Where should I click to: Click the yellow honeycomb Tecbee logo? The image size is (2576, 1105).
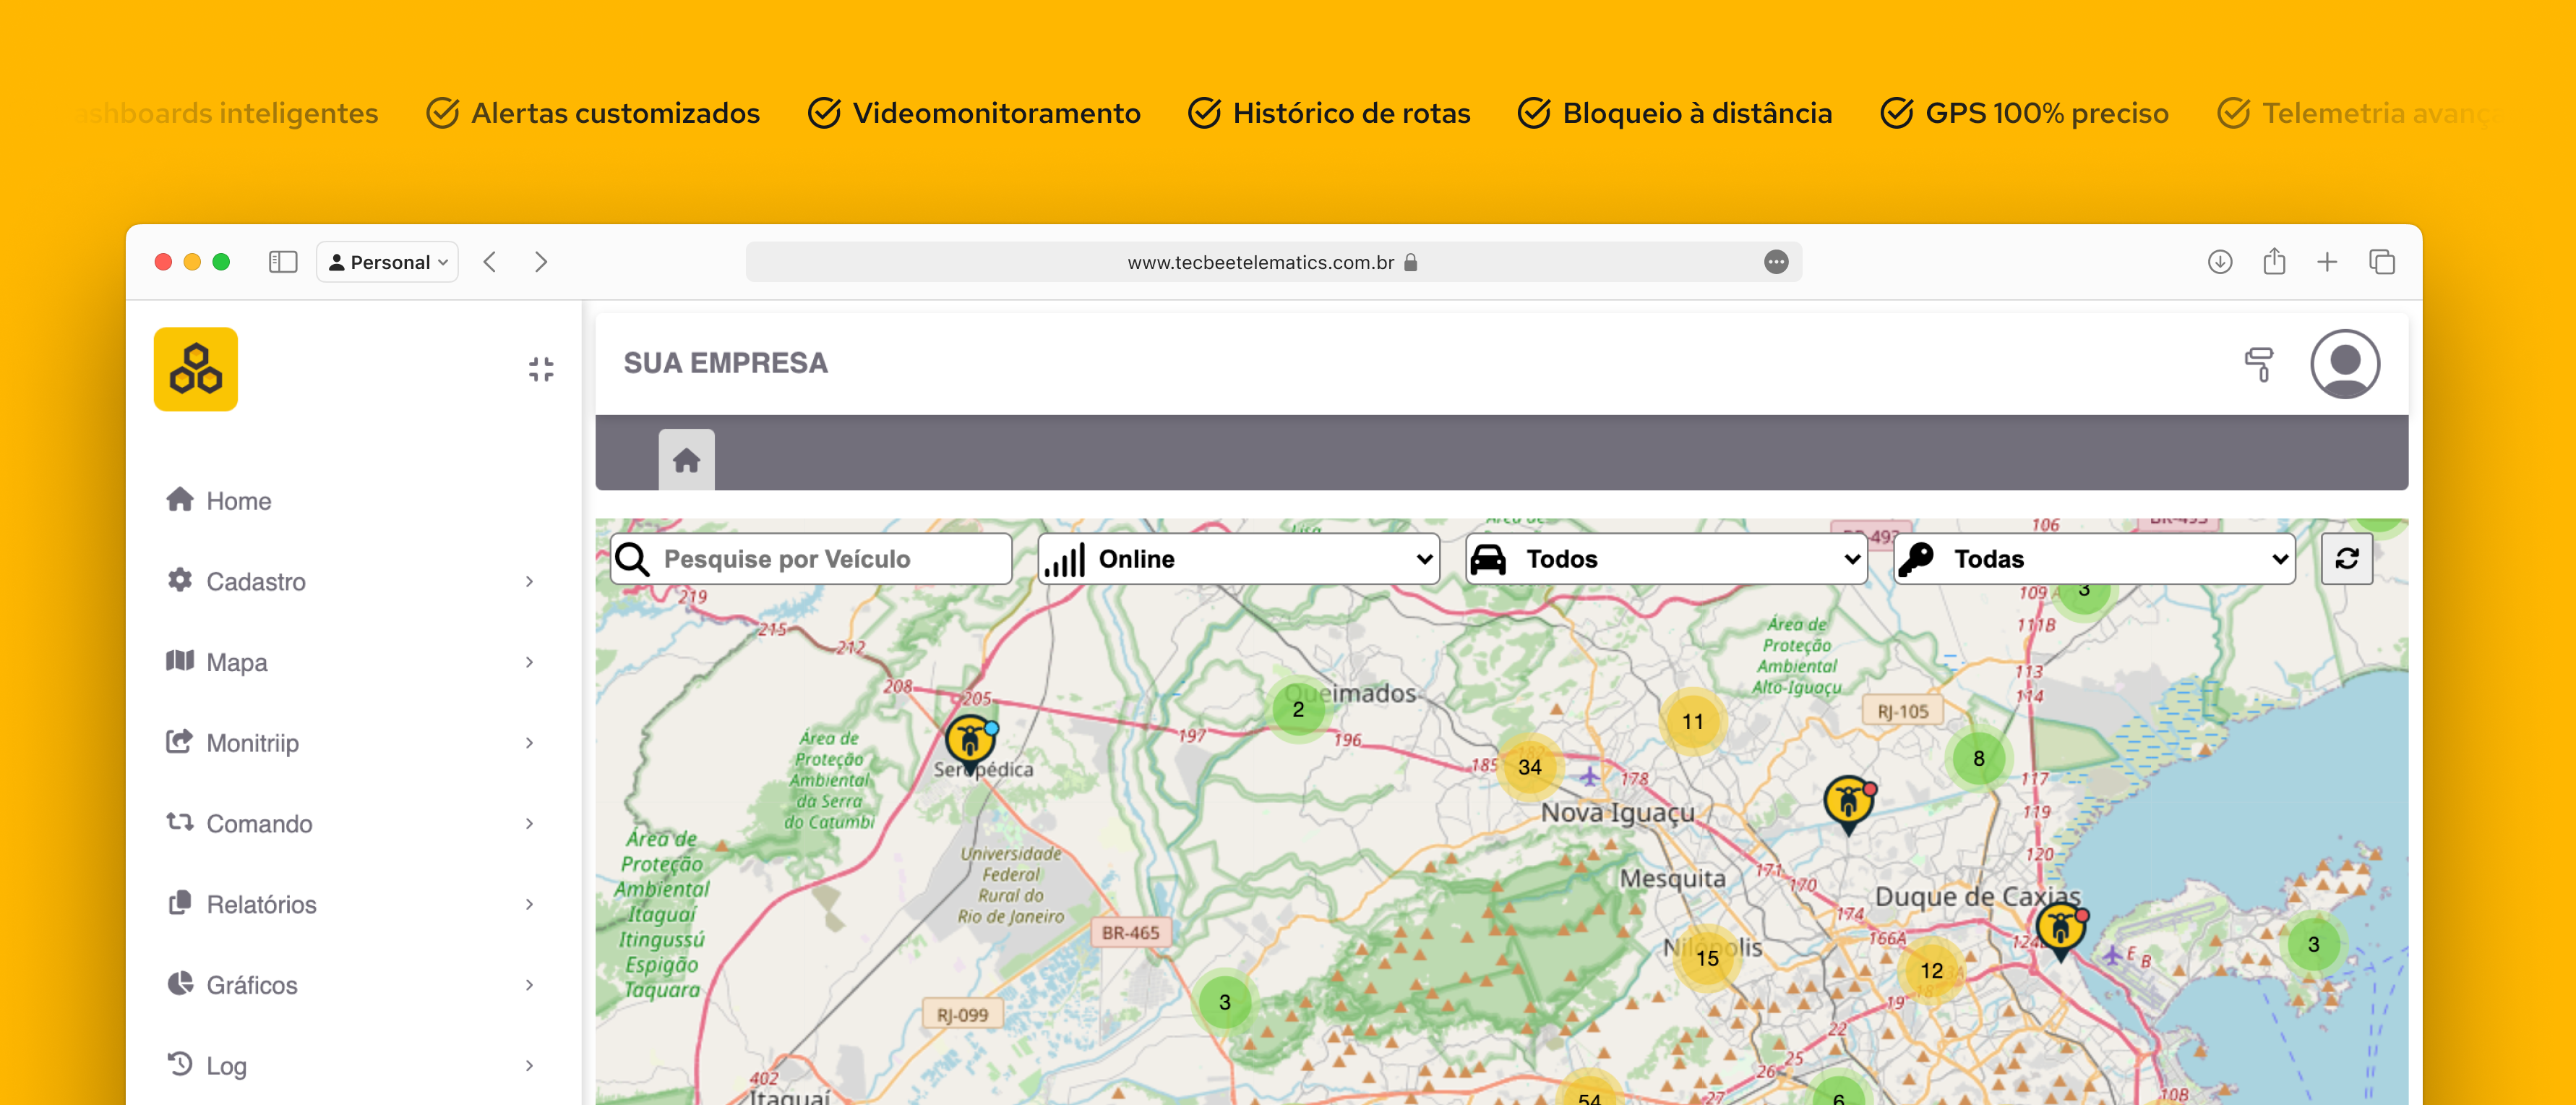pos(196,370)
